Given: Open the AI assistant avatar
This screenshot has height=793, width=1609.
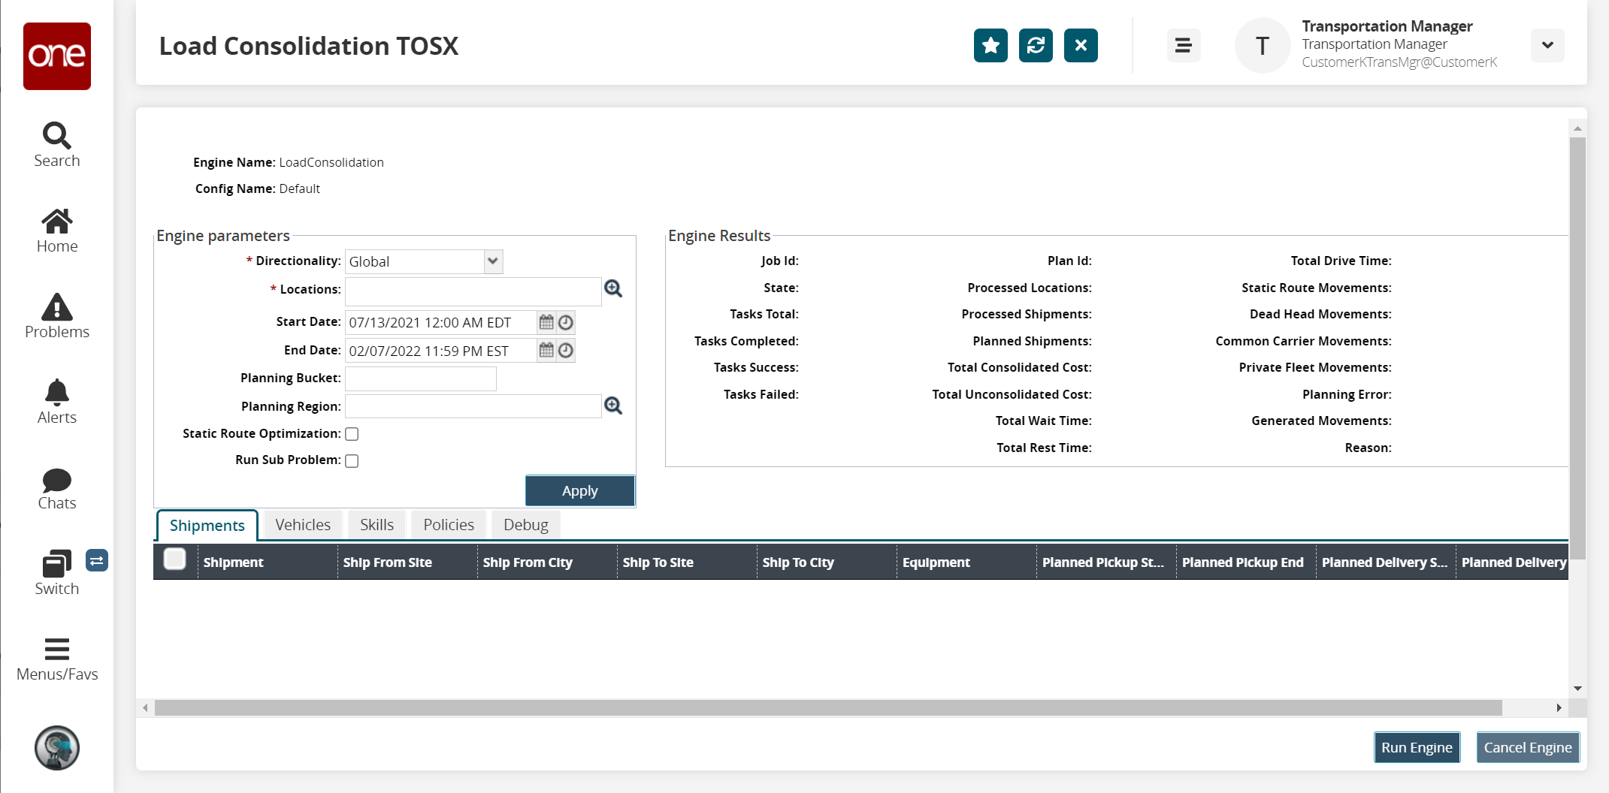Looking at the screenshot, I should [57, 748].
